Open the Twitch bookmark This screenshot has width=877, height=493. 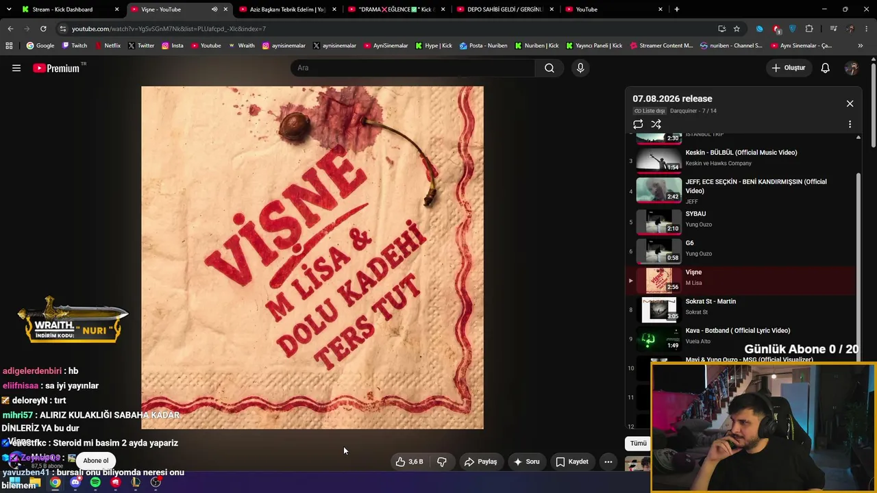coord(75,46)
